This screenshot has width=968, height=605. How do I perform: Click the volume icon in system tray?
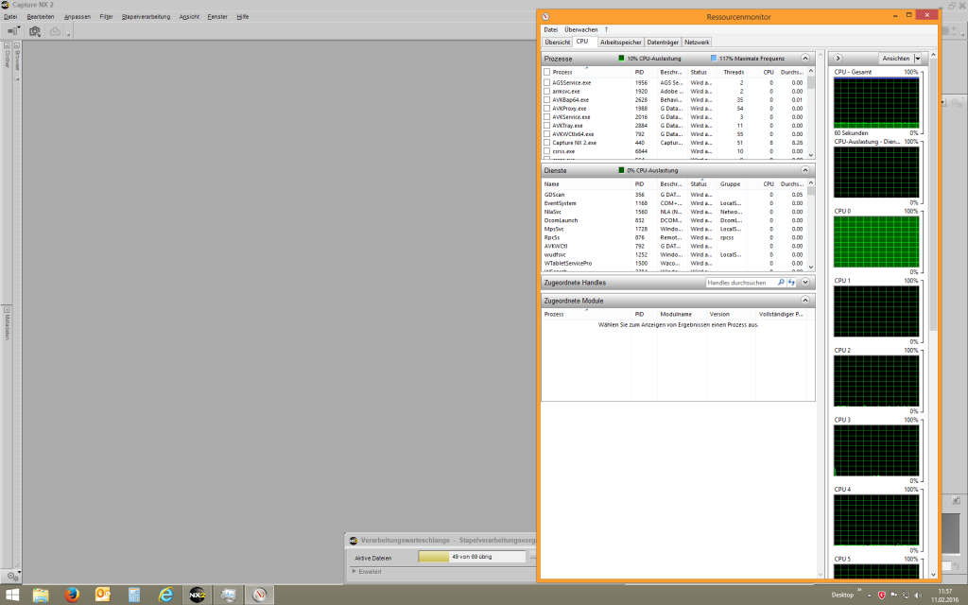(918, 596)
